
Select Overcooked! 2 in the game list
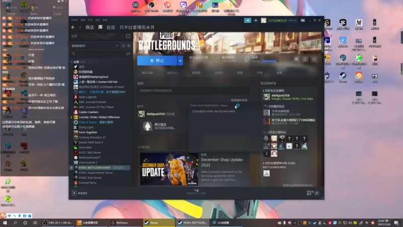tap(88, 162)
